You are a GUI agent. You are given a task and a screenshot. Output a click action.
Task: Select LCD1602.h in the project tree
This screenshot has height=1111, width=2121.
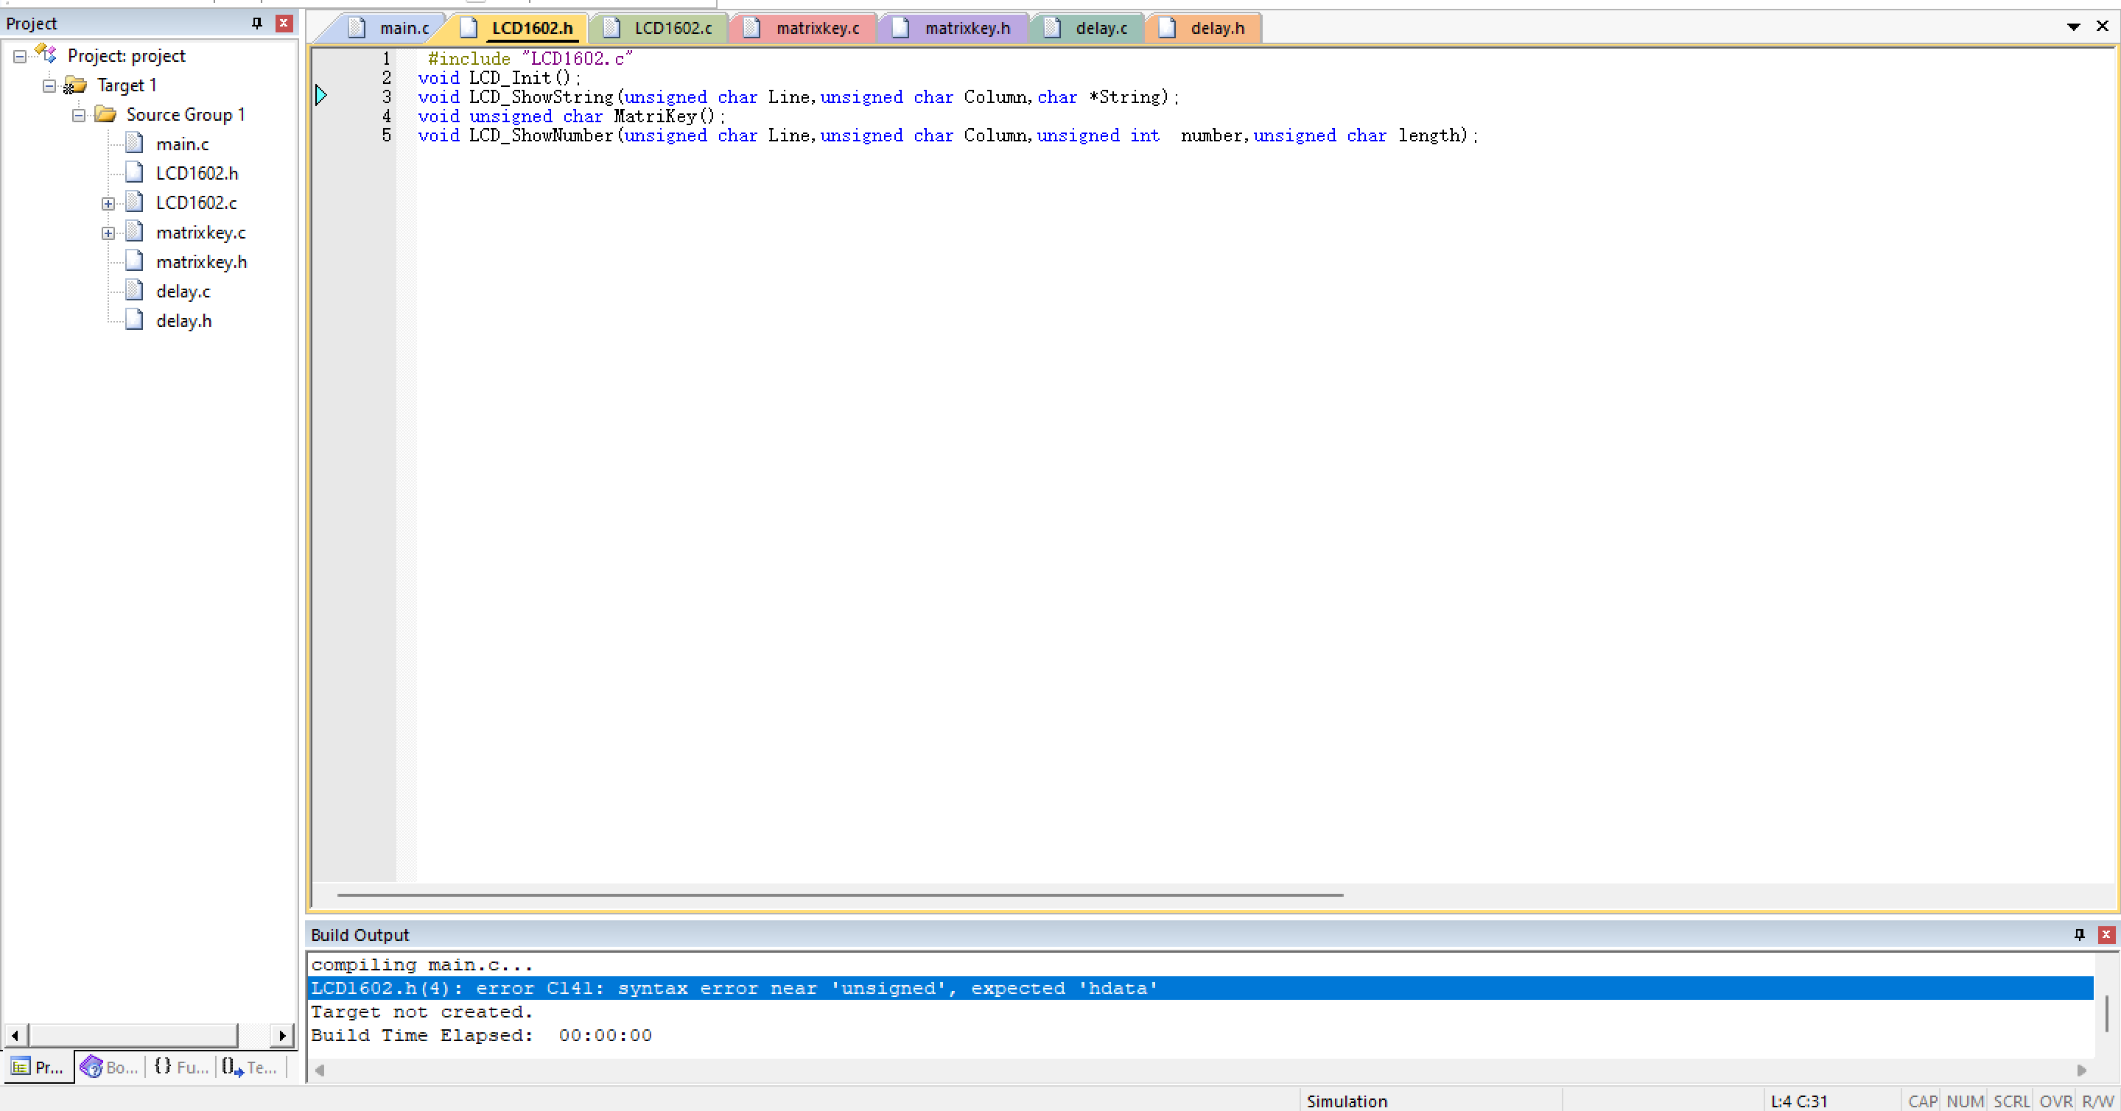click(197, 174)
